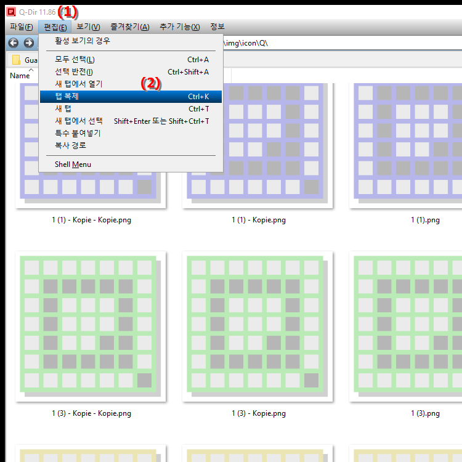This screenshot has height=462, width=462.
Task: Open the 즐겨찾기(A) menu
Action: tap(129, 27)
